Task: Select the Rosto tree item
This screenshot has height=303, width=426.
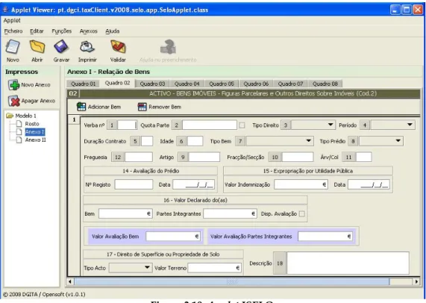Action: 32,124
